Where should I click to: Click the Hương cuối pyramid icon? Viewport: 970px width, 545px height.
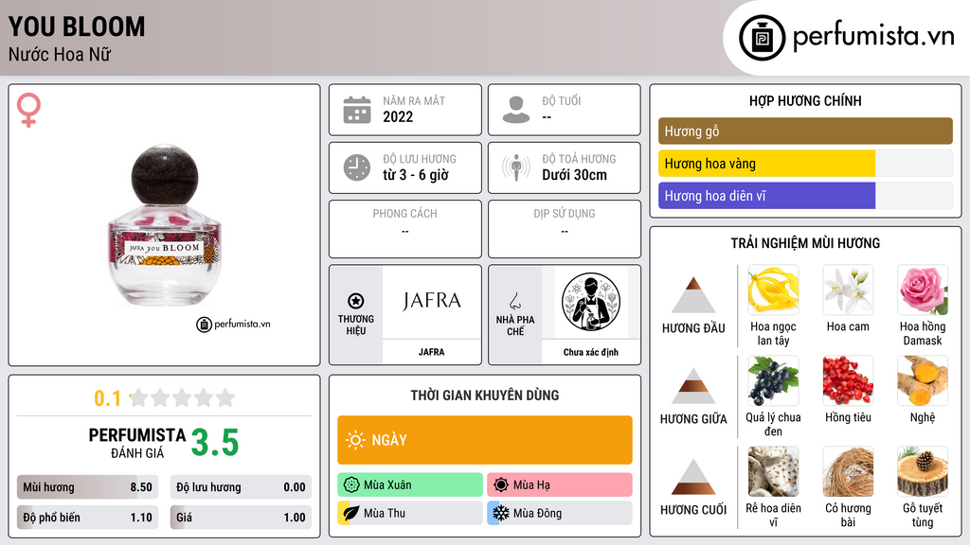(693, 477)
